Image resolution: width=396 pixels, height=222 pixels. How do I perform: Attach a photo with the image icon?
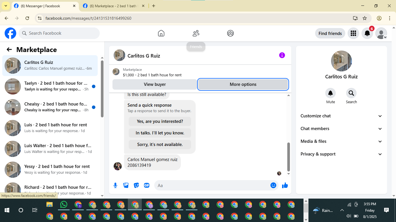126,185
